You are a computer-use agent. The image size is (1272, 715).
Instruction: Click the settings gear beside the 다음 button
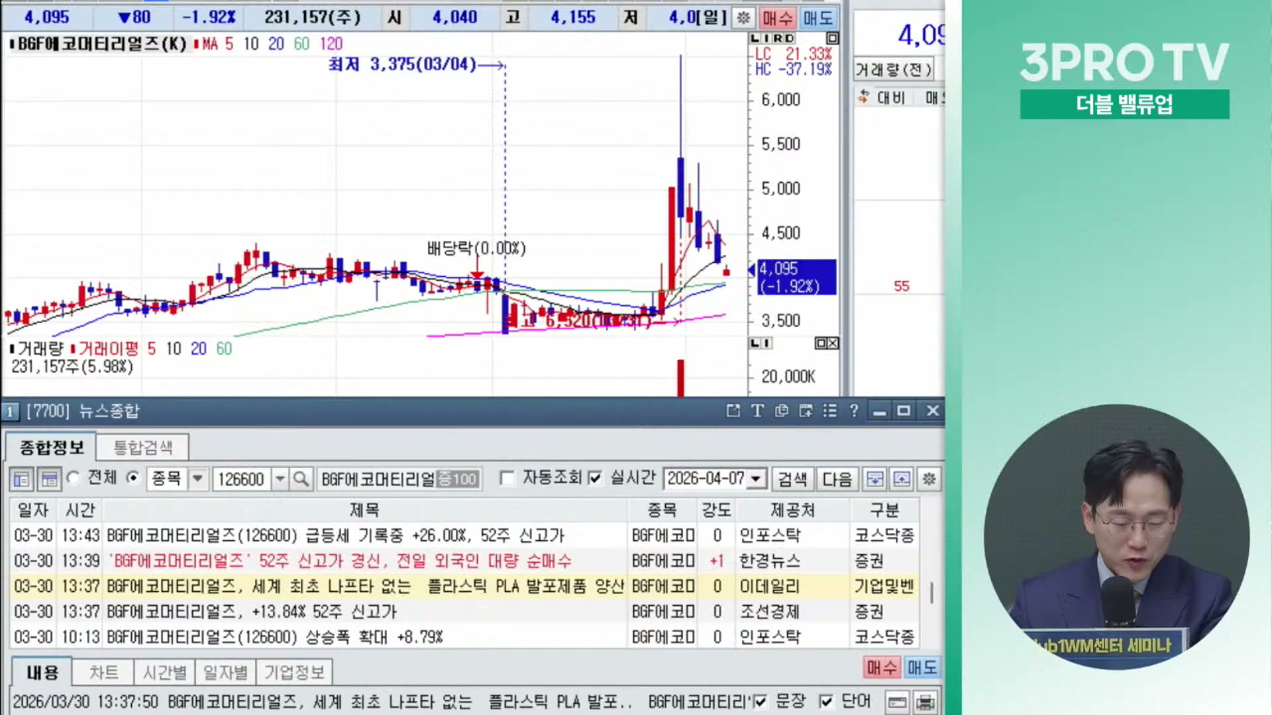[x=929, y=479]
